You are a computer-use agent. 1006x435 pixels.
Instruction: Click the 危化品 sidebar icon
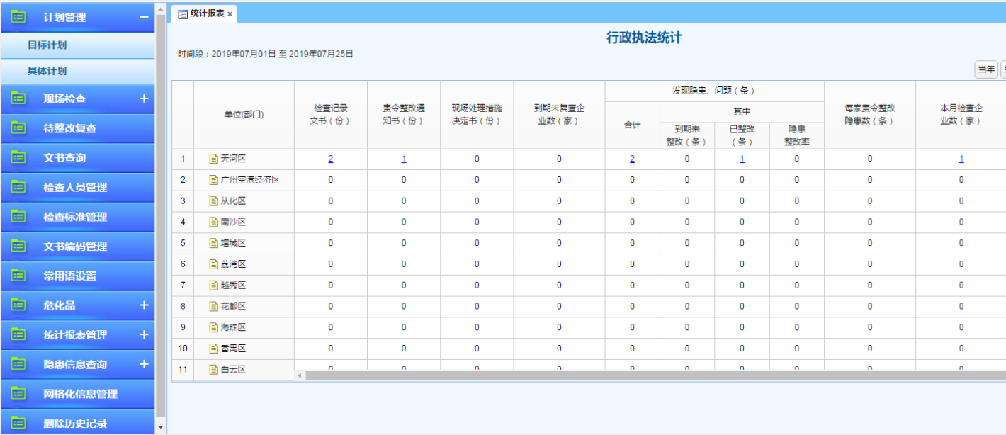pyautogui.click(x=18, y=305)
